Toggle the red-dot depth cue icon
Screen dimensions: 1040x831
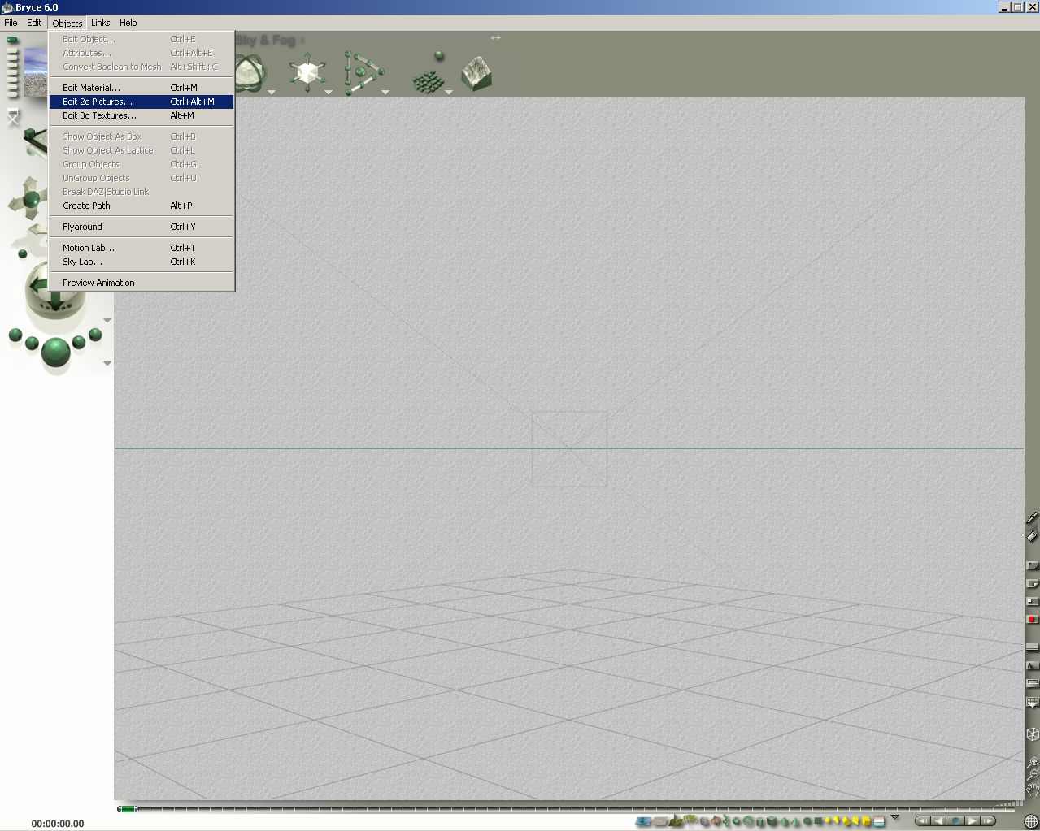(x=1032, y=619)
